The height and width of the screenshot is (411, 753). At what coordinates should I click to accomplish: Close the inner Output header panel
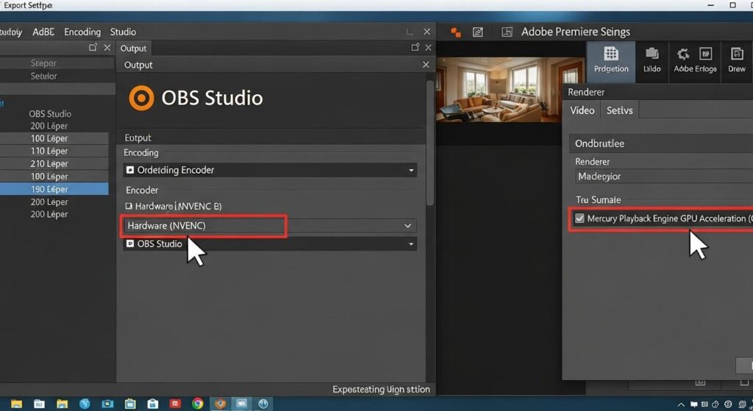pos(426,65)
